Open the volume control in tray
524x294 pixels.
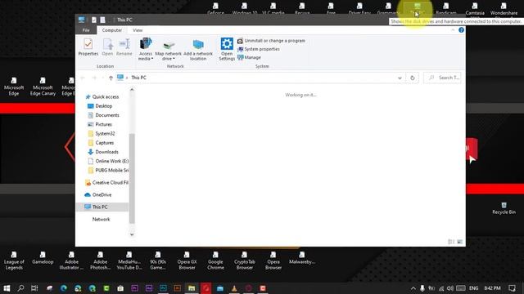point(450,288)
